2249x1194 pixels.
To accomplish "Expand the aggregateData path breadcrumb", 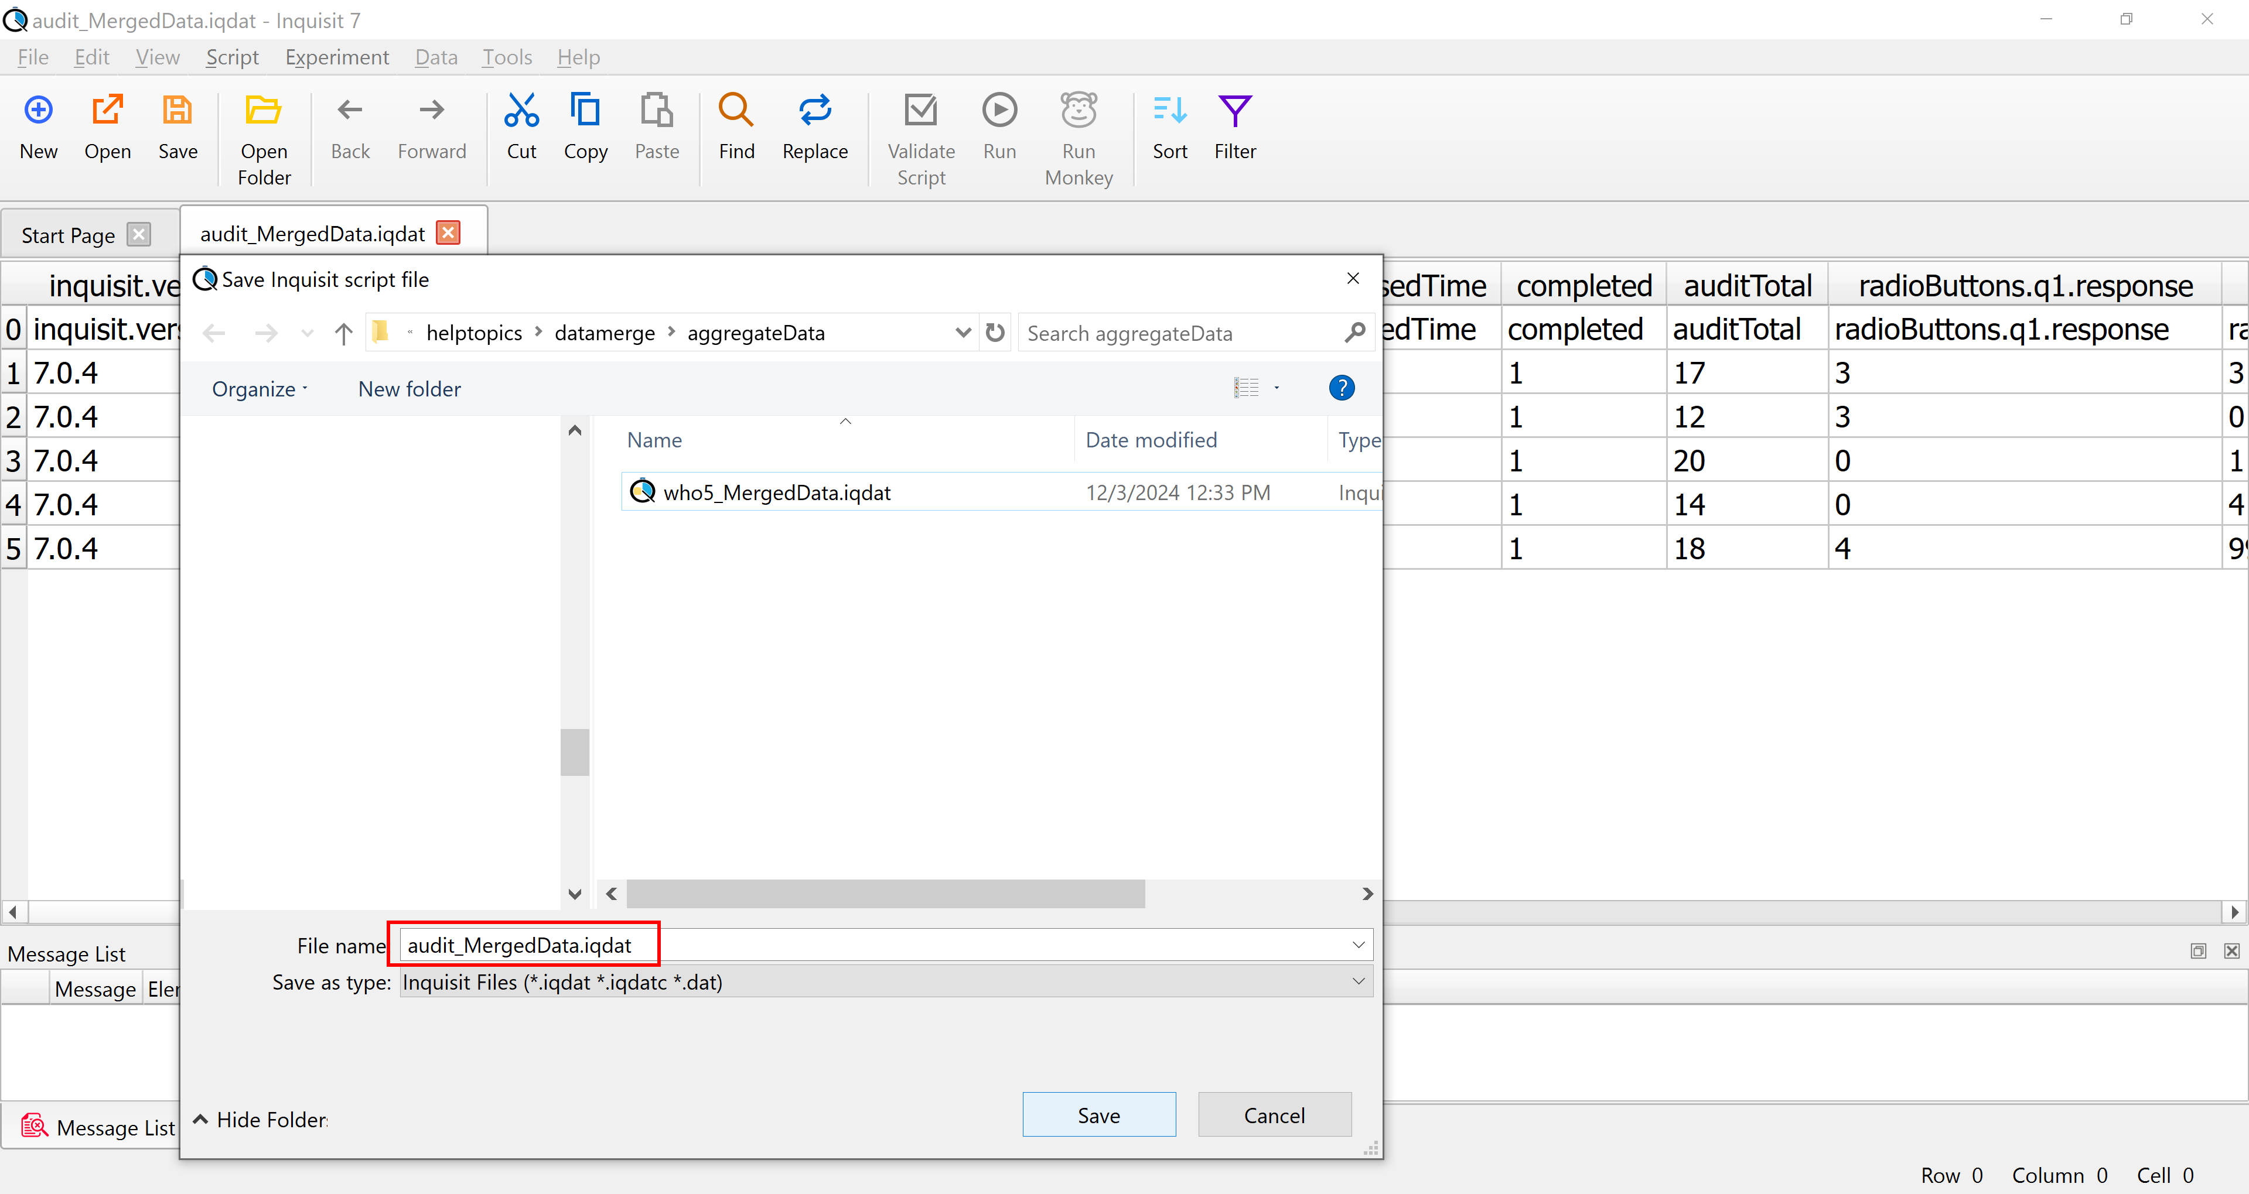I will tap(964, 331).
